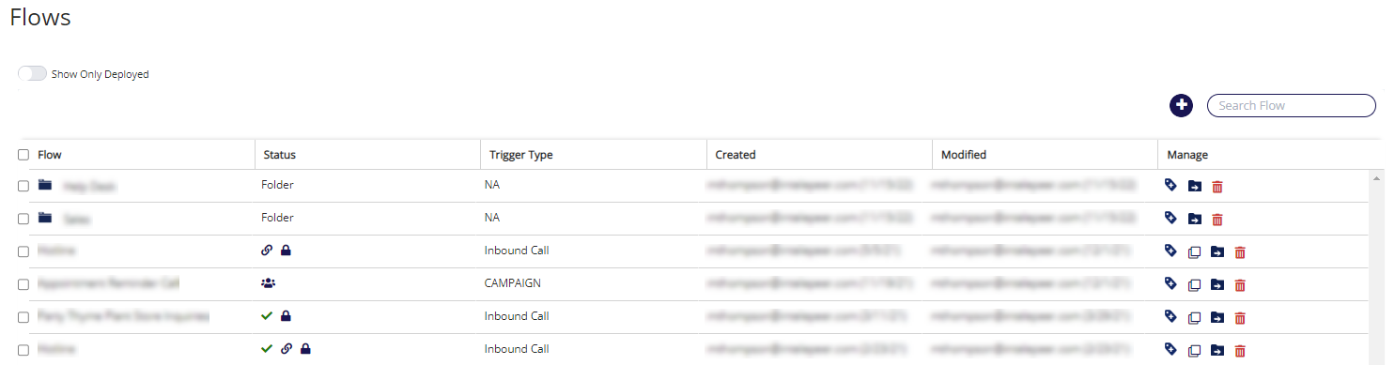Open the first folder via its folder icon

tap(45, 185)
